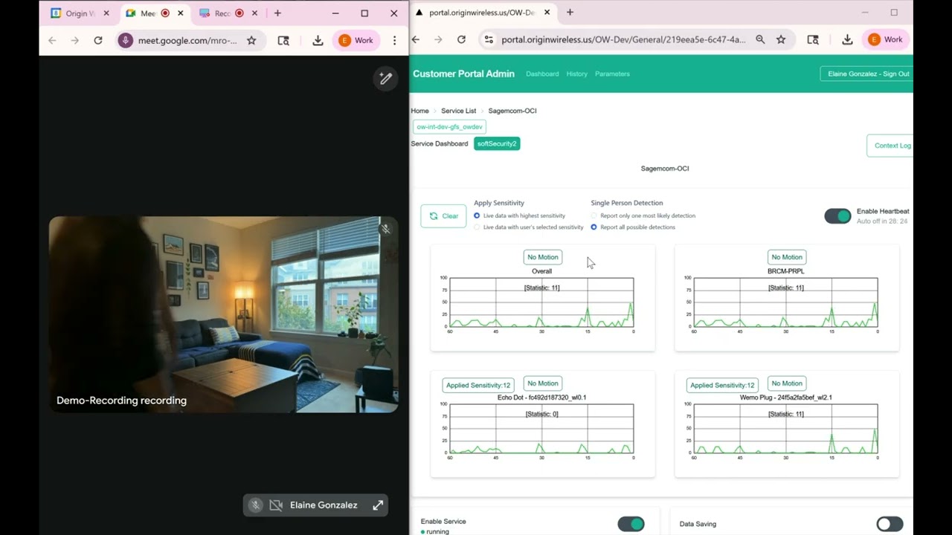Click the Wemo Plug motion chart
This screenshot has width=952, height=535.
point(785,429)
